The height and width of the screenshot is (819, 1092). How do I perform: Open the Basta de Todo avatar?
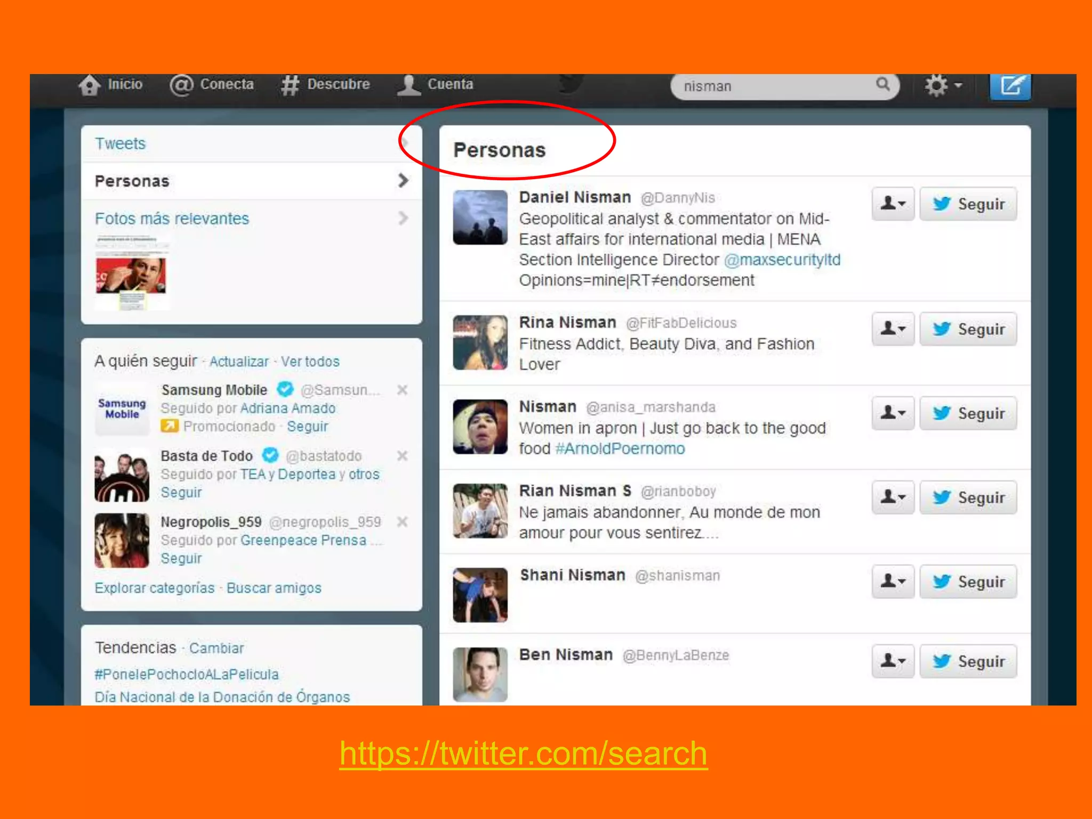point(122,475)
